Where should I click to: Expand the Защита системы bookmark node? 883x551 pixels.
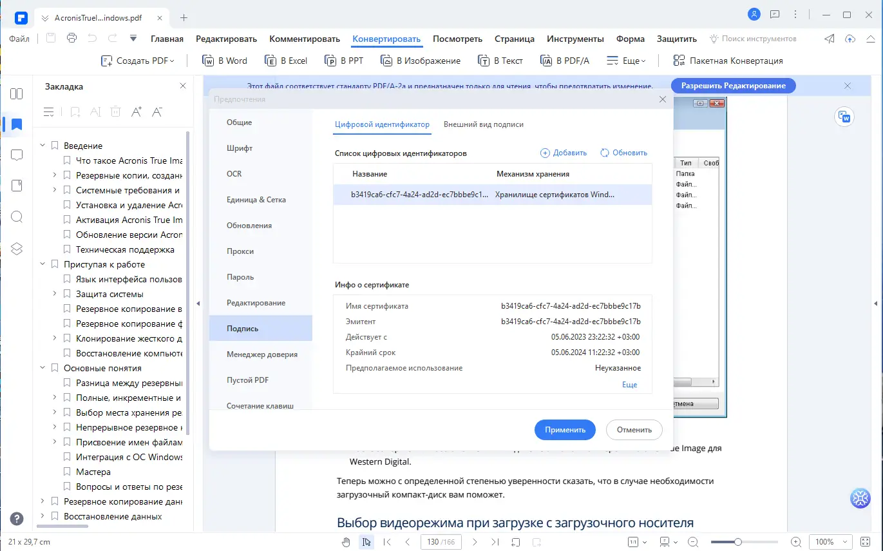[55, 294]
